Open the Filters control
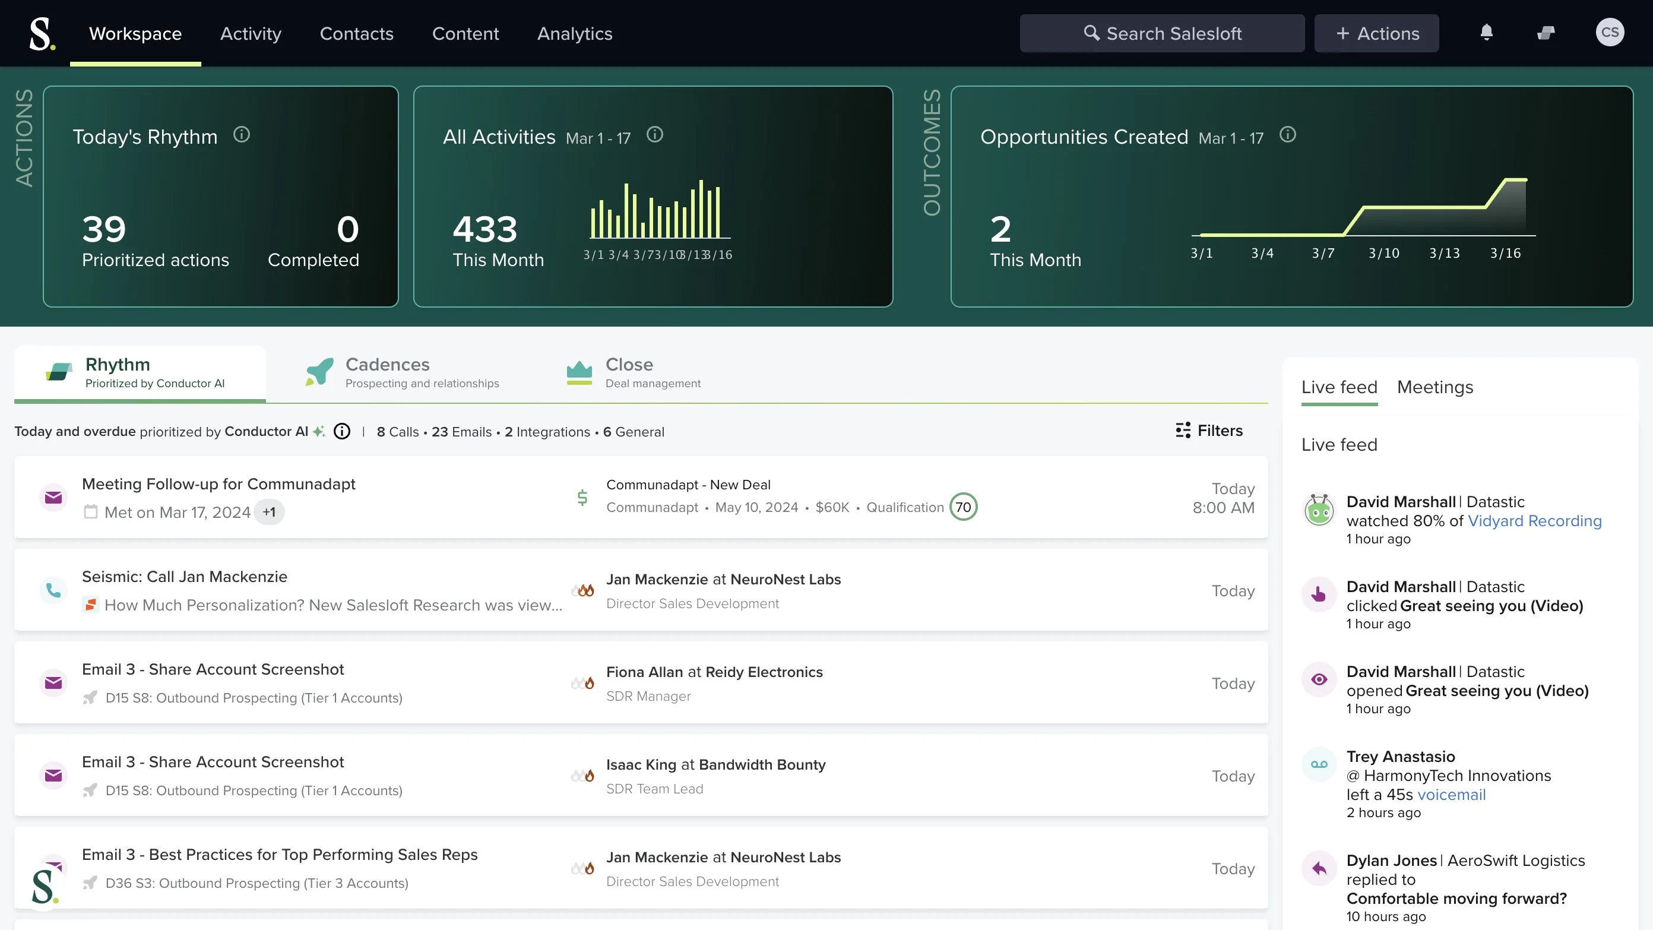The height and width of the screenshot is (930, 1653). tap(1209, 431)
